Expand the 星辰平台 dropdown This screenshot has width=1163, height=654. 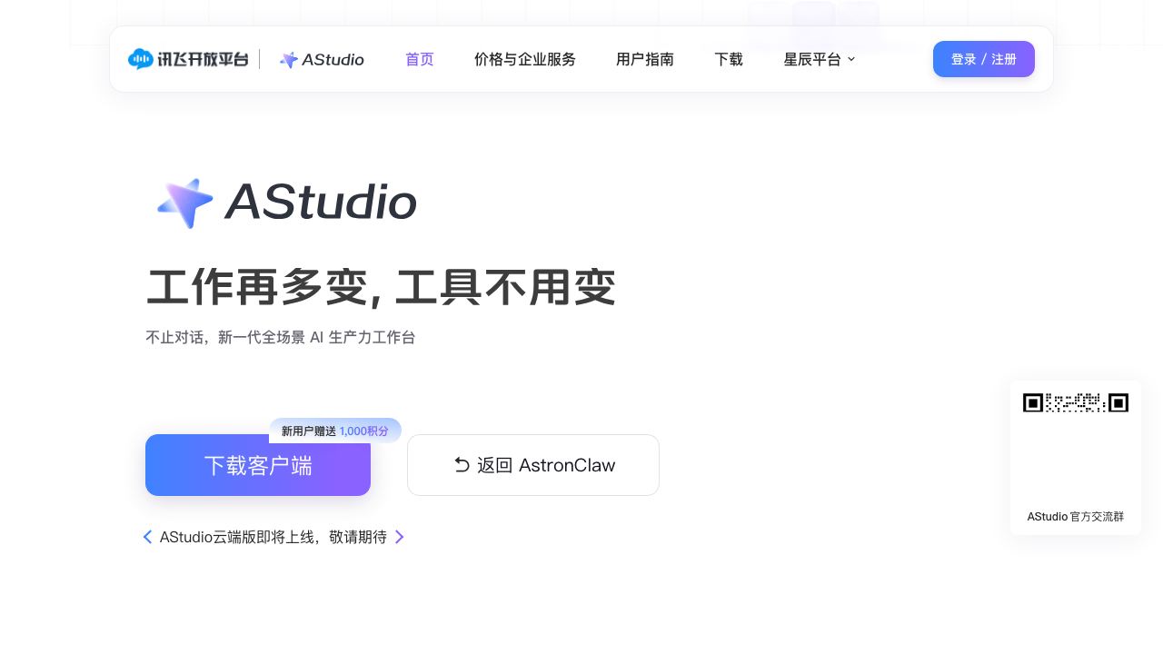coord(820,60)
